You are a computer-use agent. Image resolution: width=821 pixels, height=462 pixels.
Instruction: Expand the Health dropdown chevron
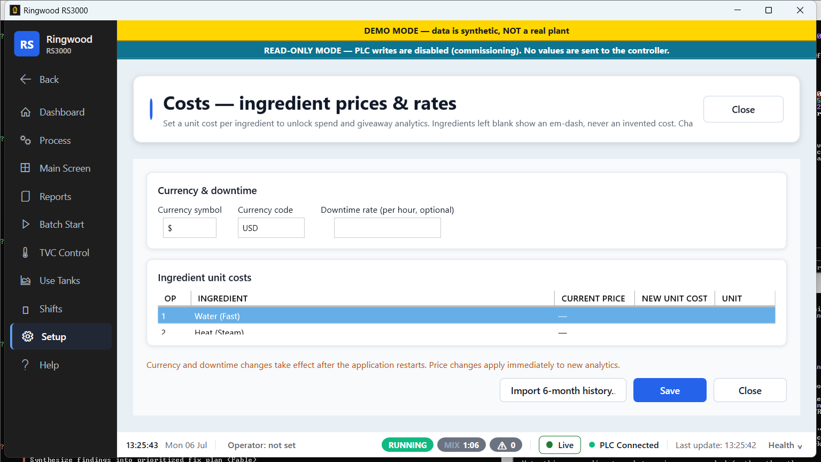(800, 446)
